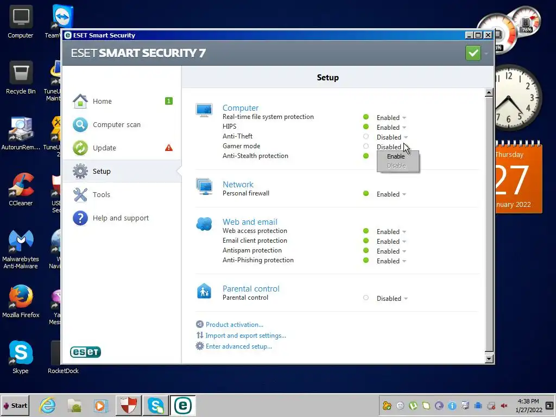Open Import and export settings link

pyautogui.click(x=246, y=336)
